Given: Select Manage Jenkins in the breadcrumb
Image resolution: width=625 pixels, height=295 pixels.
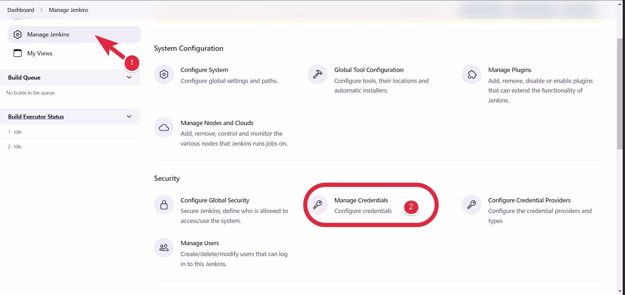Looking at the screenshot, I should click(69, 10).
